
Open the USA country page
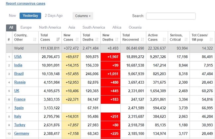pos(18,57)
